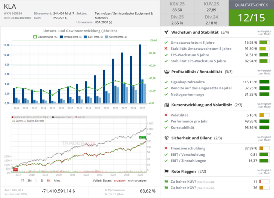Click the plant icon beside Wachstum und Stabilität
274x198 pixels.
tap(167, 32)
